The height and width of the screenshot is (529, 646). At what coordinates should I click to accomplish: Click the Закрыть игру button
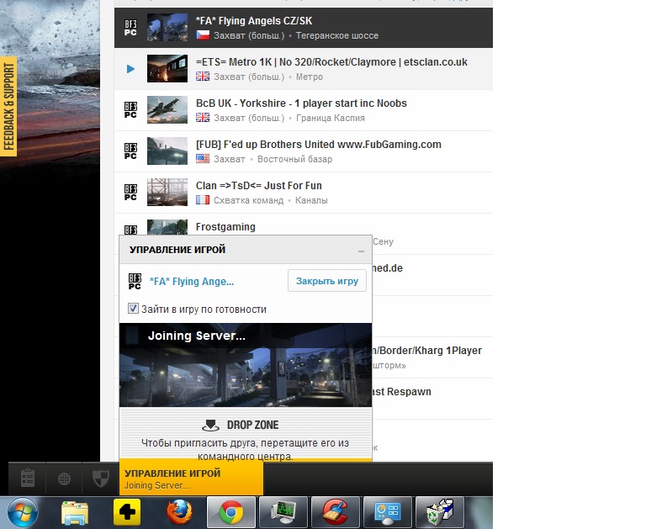coord(327,281)
